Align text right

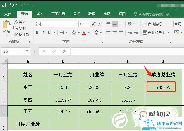coord(121,33)
